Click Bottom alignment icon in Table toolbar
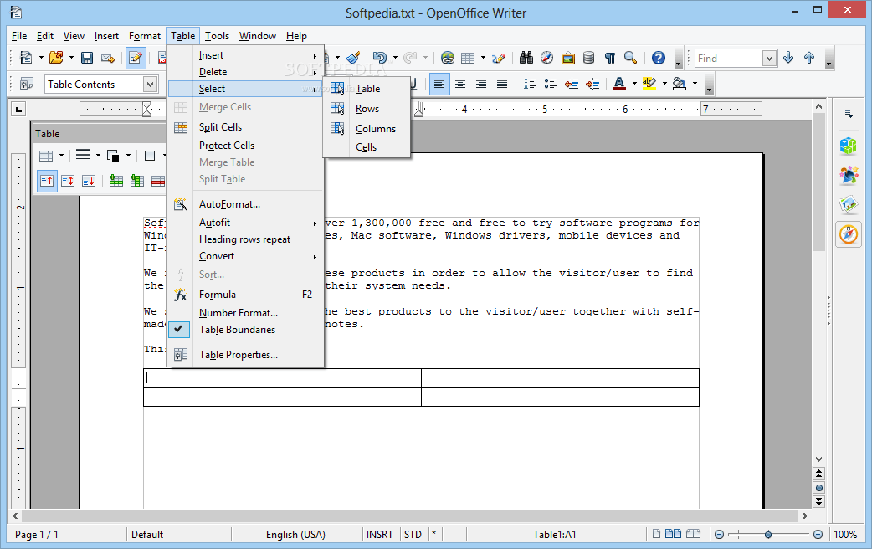This screenshot has height=549, width=872. [x=89, y=181]
